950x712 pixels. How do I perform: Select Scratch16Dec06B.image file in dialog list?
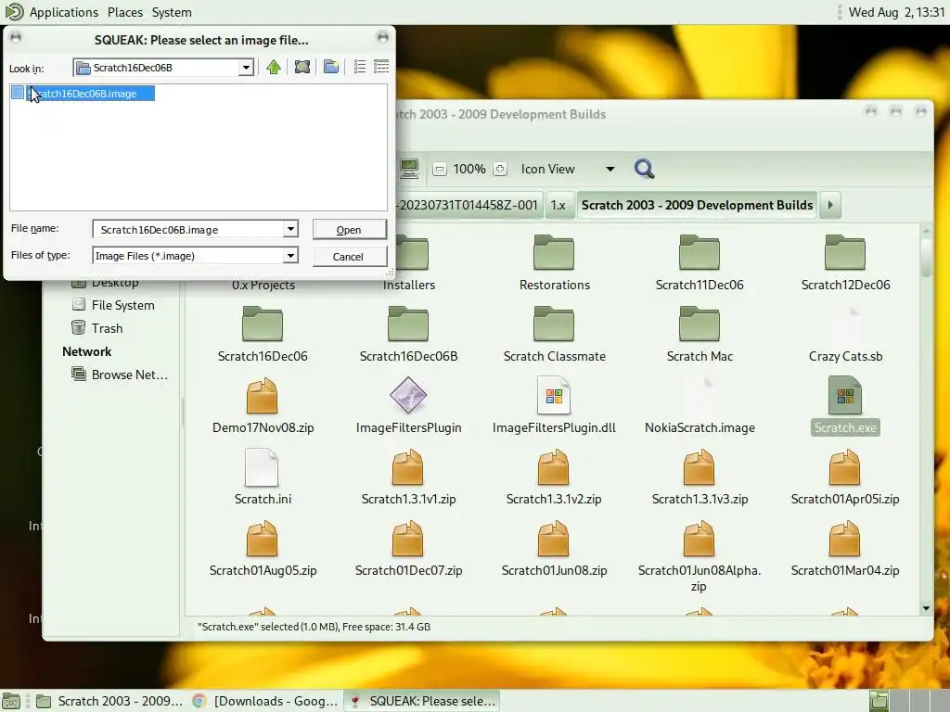(83, 94)
